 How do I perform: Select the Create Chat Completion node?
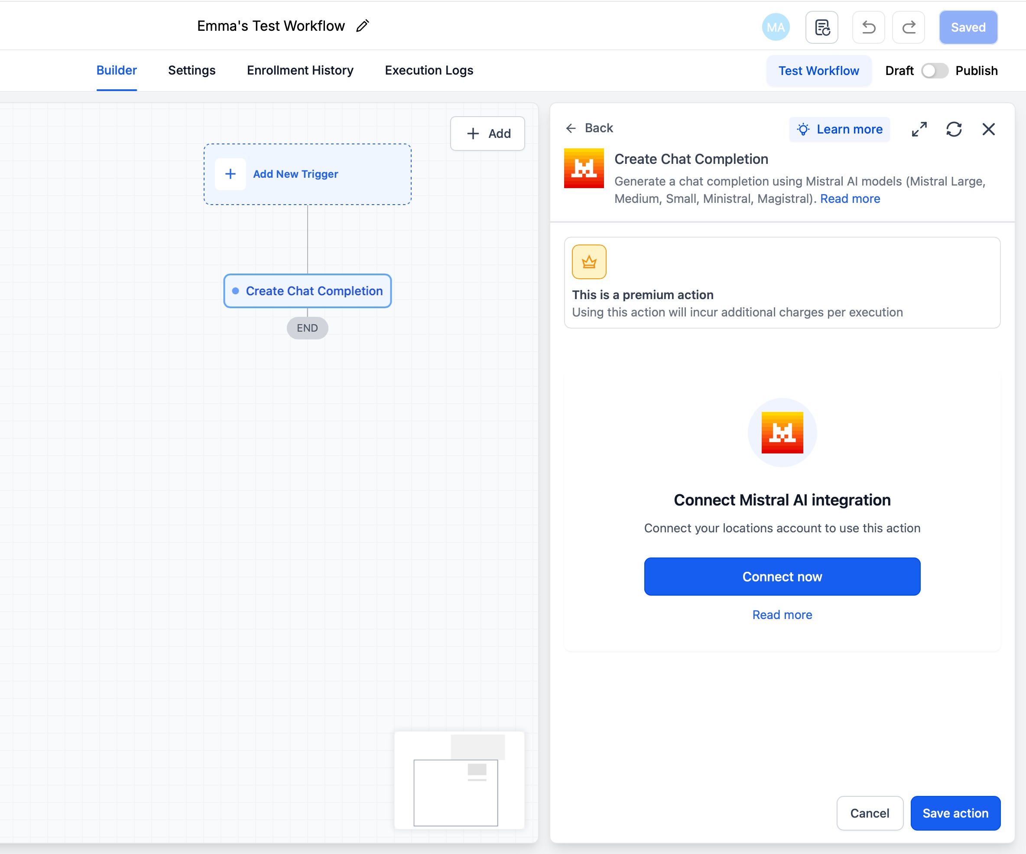point(307,291)
